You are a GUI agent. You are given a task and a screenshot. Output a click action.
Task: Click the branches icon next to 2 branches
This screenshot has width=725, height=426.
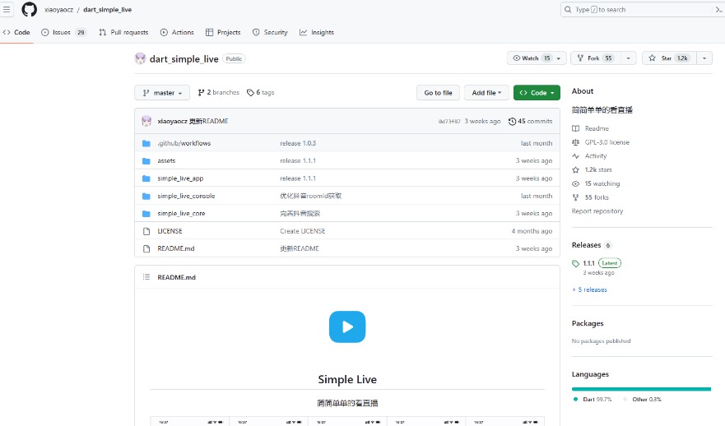(201, 92)
